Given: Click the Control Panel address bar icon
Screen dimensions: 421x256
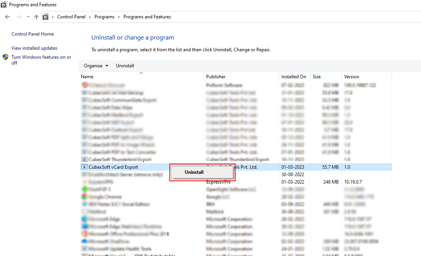Looking at the screenshot, I should (45, 17).
